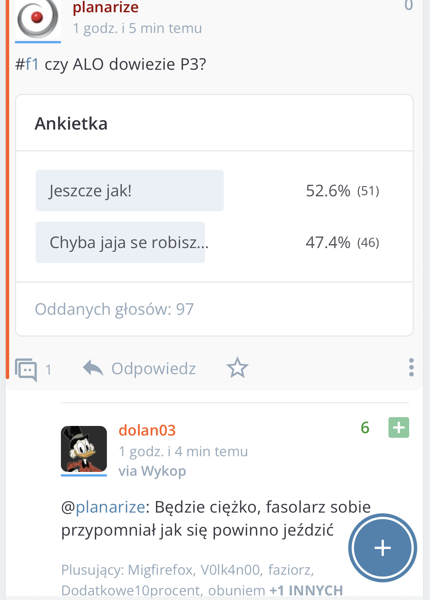Upvote dolan03's comment with green plus
The width and height of the screenshot is (431, 600).
pos(398,427)
